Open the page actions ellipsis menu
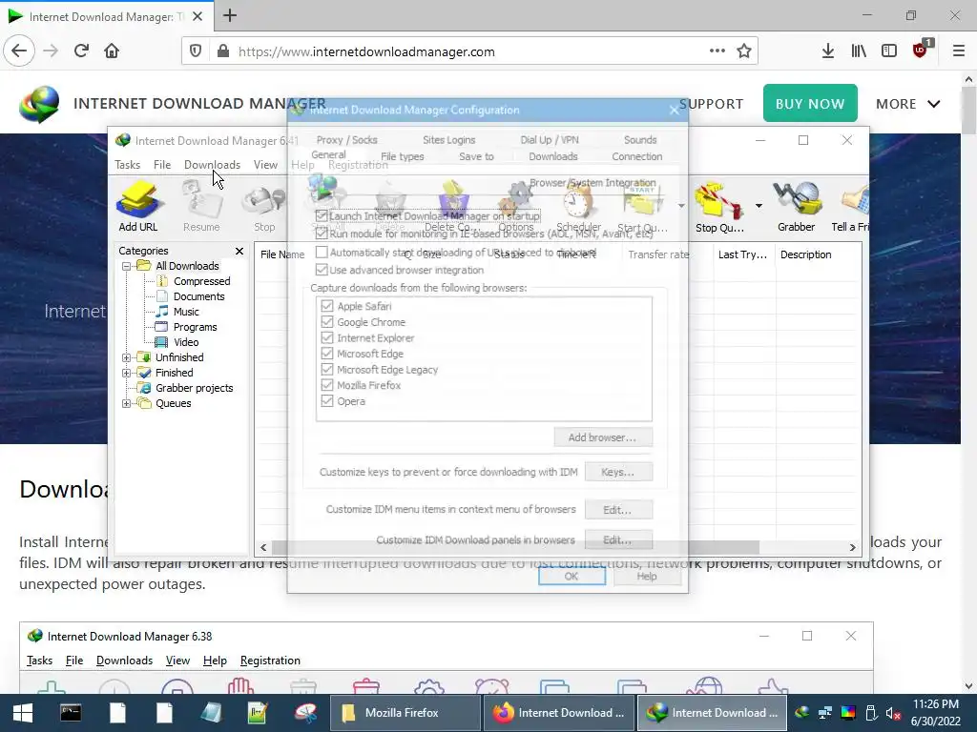Image resolution: width=977 pixels, height=732 pixels. point(717,51)
